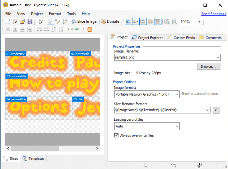The image size is (228, 169).
Task: Select the 04 pausedtitle slice label
Action: click(x=16, y=99)
